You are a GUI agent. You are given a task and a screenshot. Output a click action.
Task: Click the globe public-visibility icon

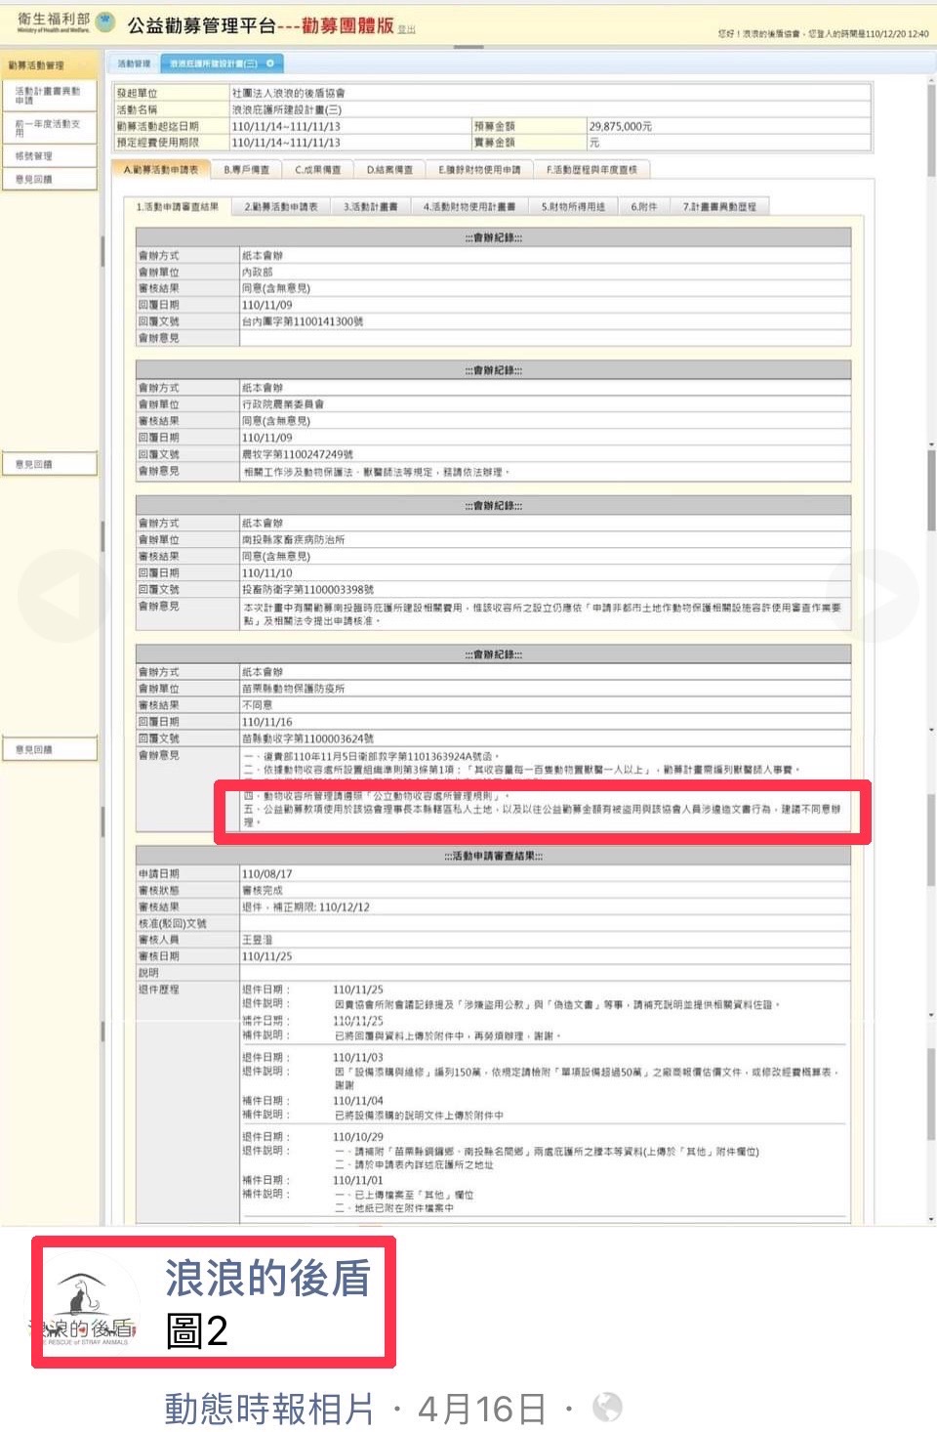pyautogui.click(x=607, y=1407)
